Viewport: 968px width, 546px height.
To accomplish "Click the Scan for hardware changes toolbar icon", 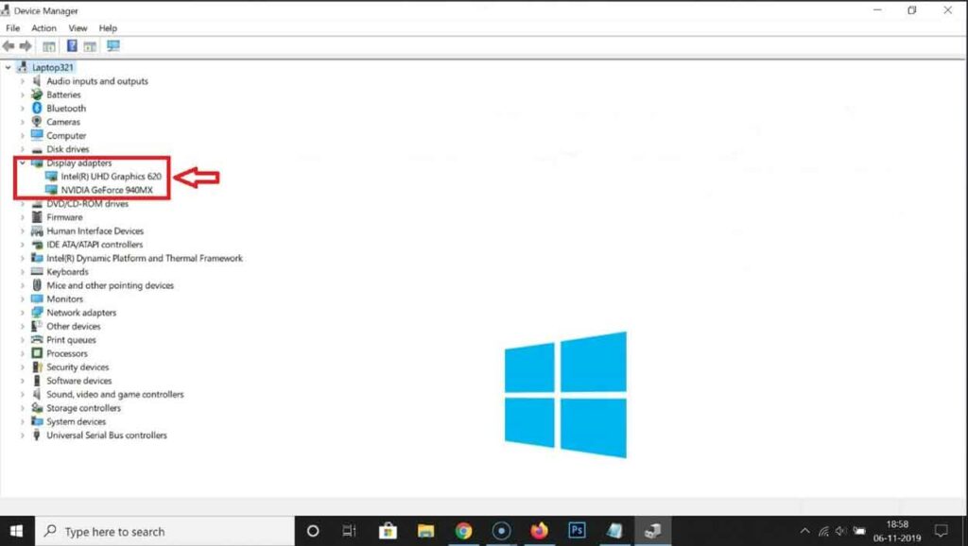I will click(113, 45).
